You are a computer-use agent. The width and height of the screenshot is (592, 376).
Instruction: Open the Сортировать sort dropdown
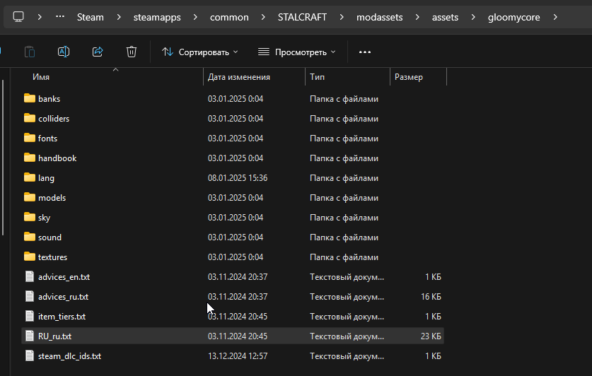[x=200, y=52]
